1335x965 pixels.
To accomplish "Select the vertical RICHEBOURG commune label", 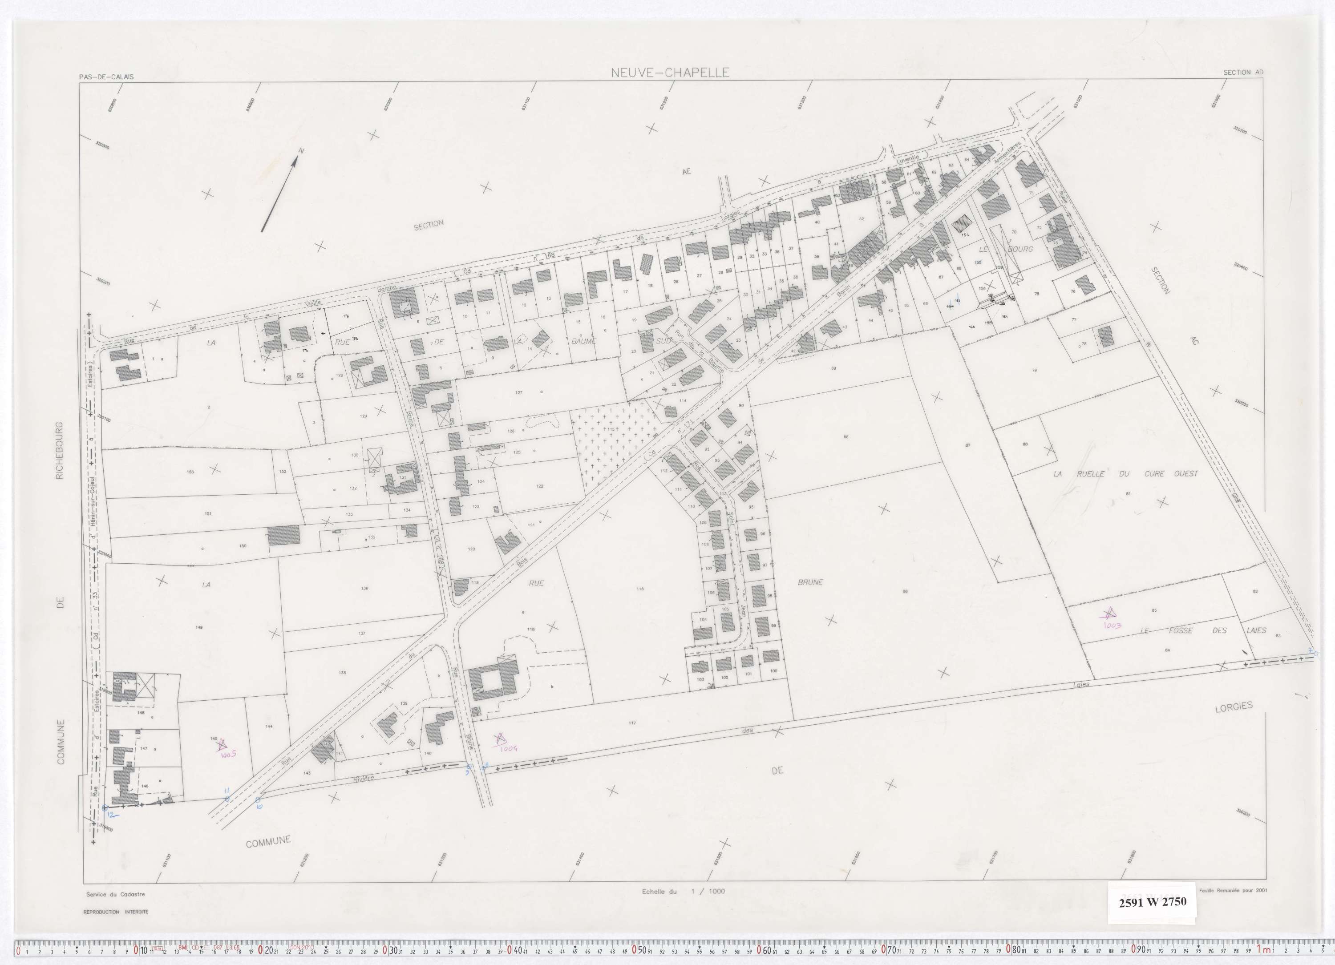I will (x=60, y=450).
